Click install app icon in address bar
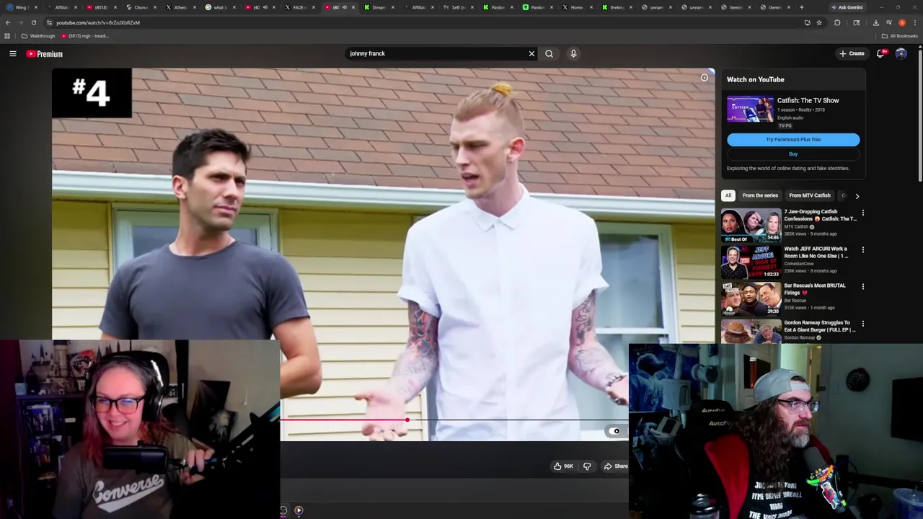The image size is (923, 519). tap(807, 22)
